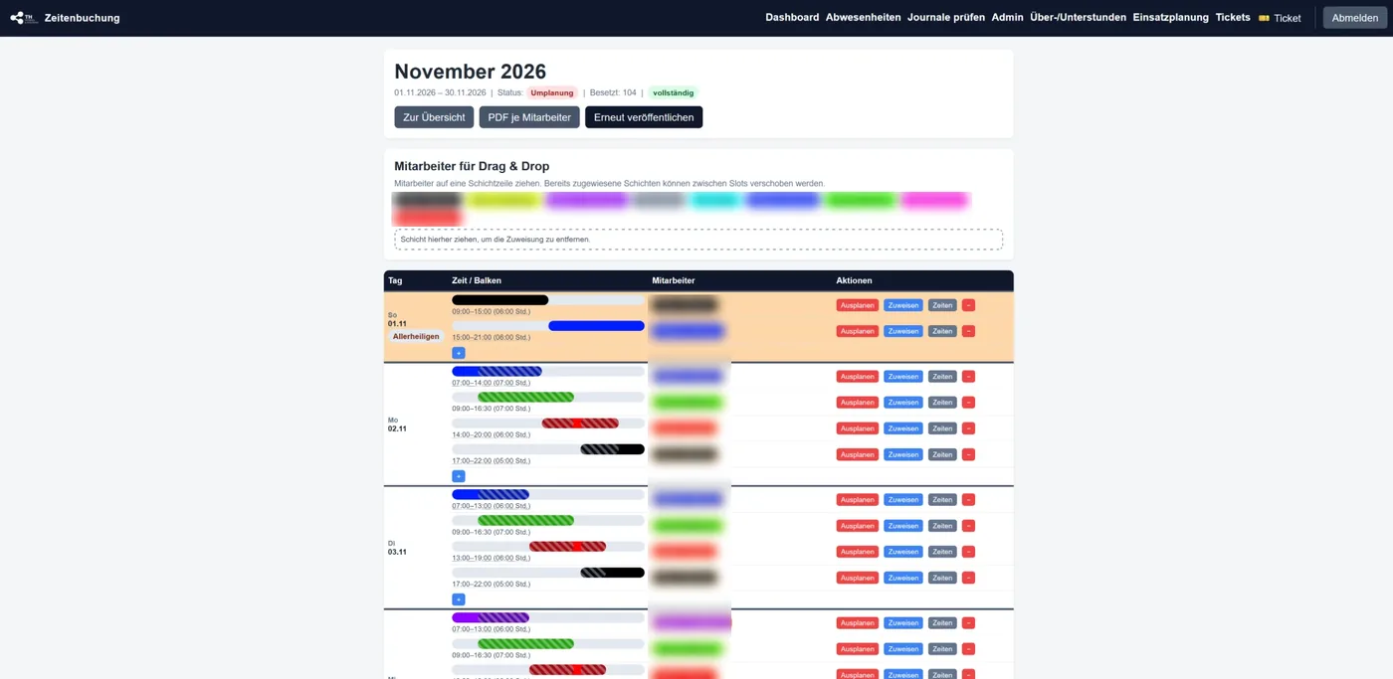Click the Zur Übersicht button
Viewport: 1393px width, 679px height.
click(434, 117)
